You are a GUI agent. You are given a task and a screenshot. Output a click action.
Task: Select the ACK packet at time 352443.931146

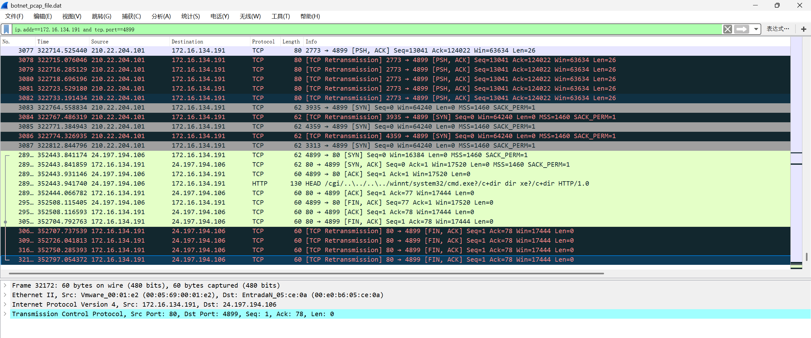(x=395, y=174)
